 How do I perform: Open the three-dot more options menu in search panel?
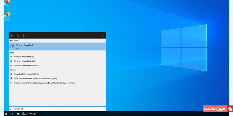pos(103,35)
